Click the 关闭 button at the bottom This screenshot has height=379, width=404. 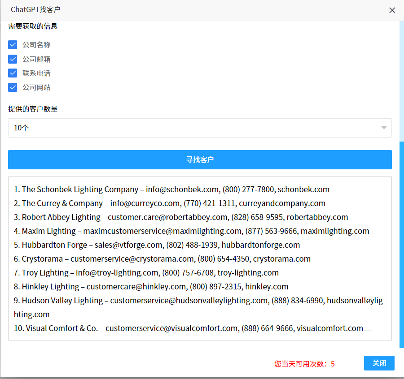tap(379, 363)
